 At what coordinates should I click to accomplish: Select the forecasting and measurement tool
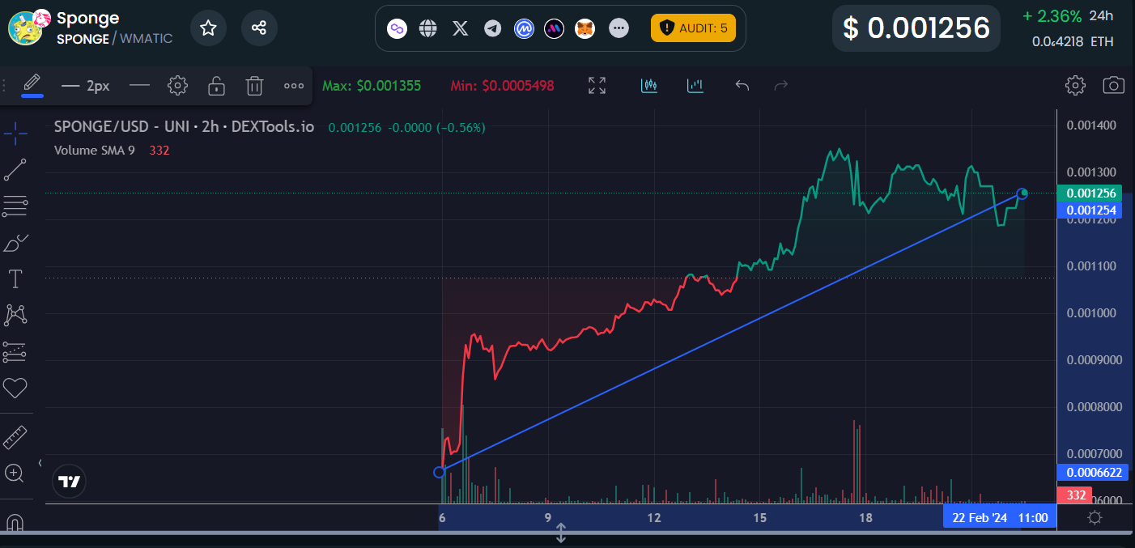click(15, 352)
